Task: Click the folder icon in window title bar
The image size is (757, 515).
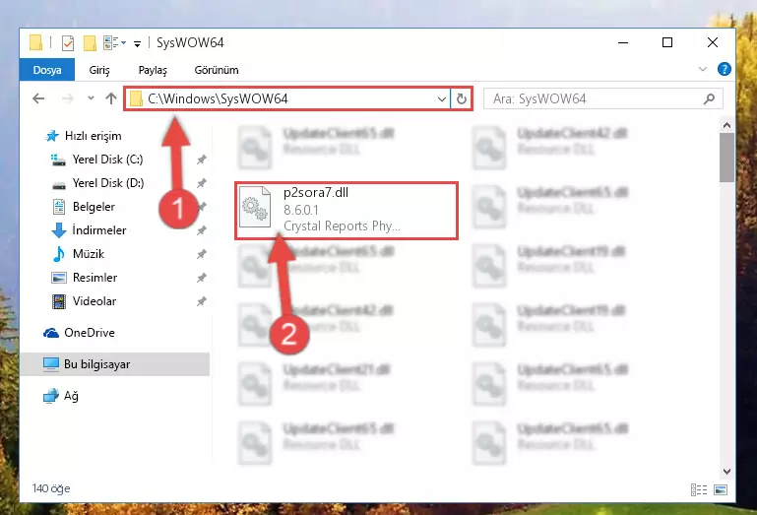Action: (x=35, y=42)
